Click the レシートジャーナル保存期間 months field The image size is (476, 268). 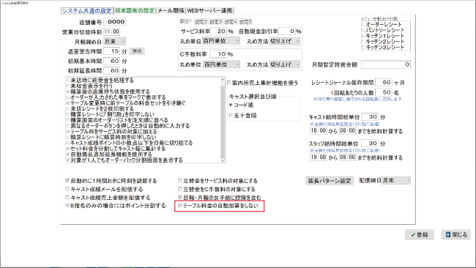tap(384, 82)
